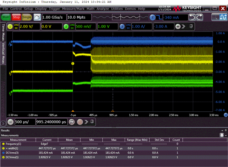Screen dimensions: 228x167
Task: Open measurements settings gear dropdown
Action: tap(223, 135)
